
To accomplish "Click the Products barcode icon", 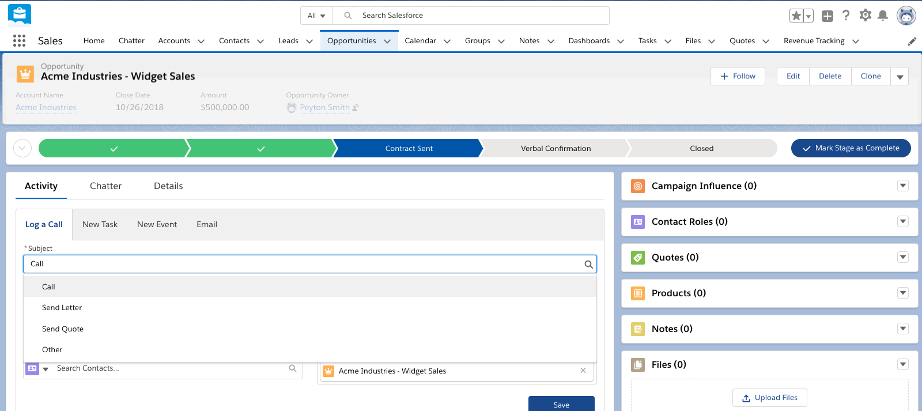I will (638, 293).
